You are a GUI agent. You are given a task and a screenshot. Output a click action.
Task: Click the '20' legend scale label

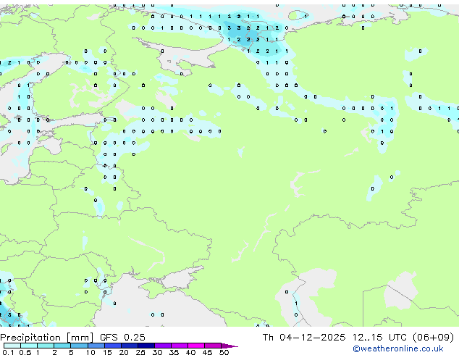124,352
